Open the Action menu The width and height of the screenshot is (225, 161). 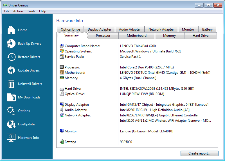coord(18,11)
